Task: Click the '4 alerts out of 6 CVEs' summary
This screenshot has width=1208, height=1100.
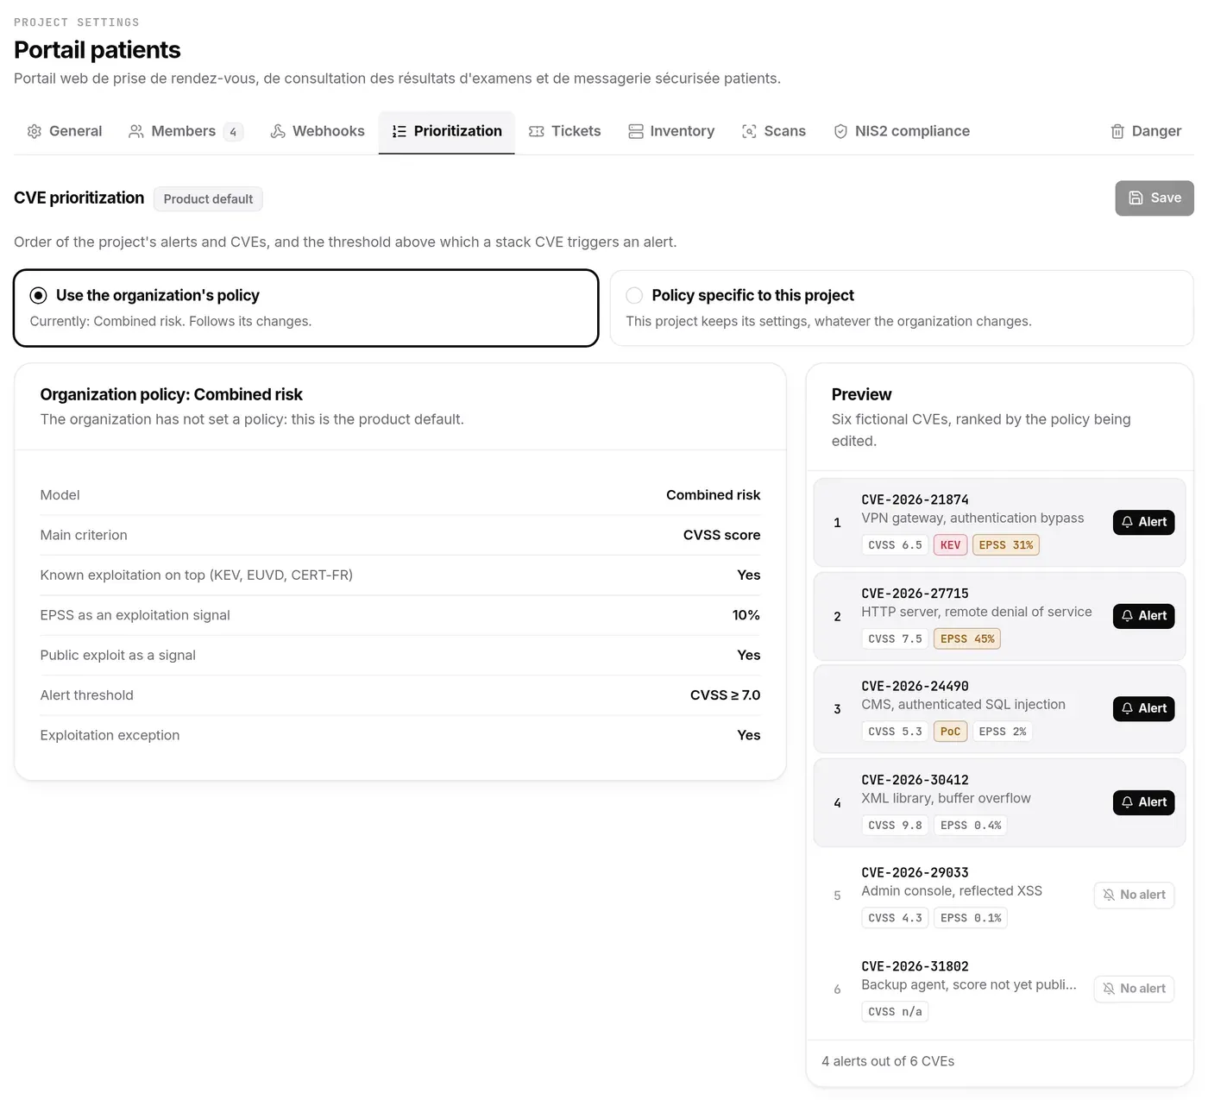Action: [888, 1061]
